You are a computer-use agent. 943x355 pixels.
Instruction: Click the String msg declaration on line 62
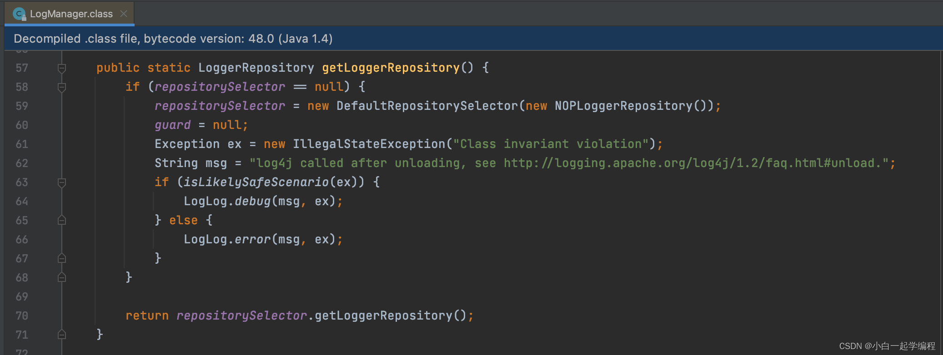pos(191,163)
